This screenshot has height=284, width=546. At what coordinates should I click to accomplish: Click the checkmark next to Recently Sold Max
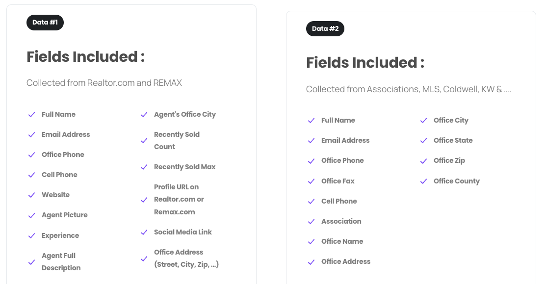(144, 167)
